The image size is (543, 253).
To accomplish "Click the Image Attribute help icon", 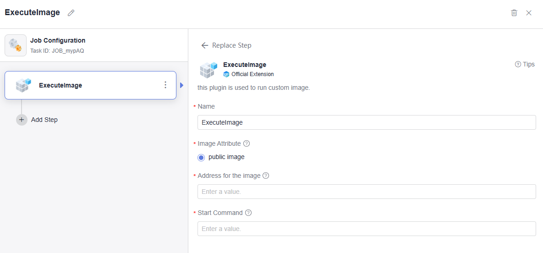I will [x=247, y=143].
